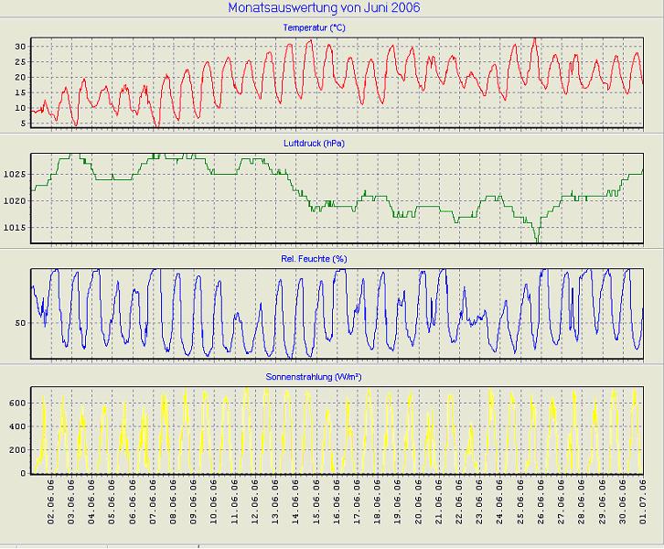Click the 30 value on temperature axis
664x549 pixels.
click(x=19, y=46)
